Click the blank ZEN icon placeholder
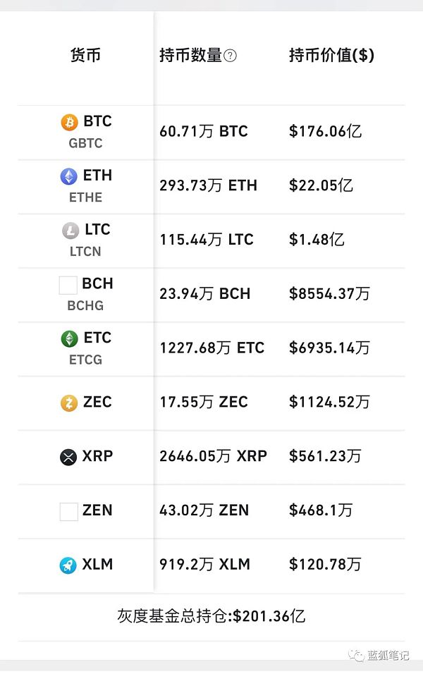The image size is (423, 674). click(68, 511)
